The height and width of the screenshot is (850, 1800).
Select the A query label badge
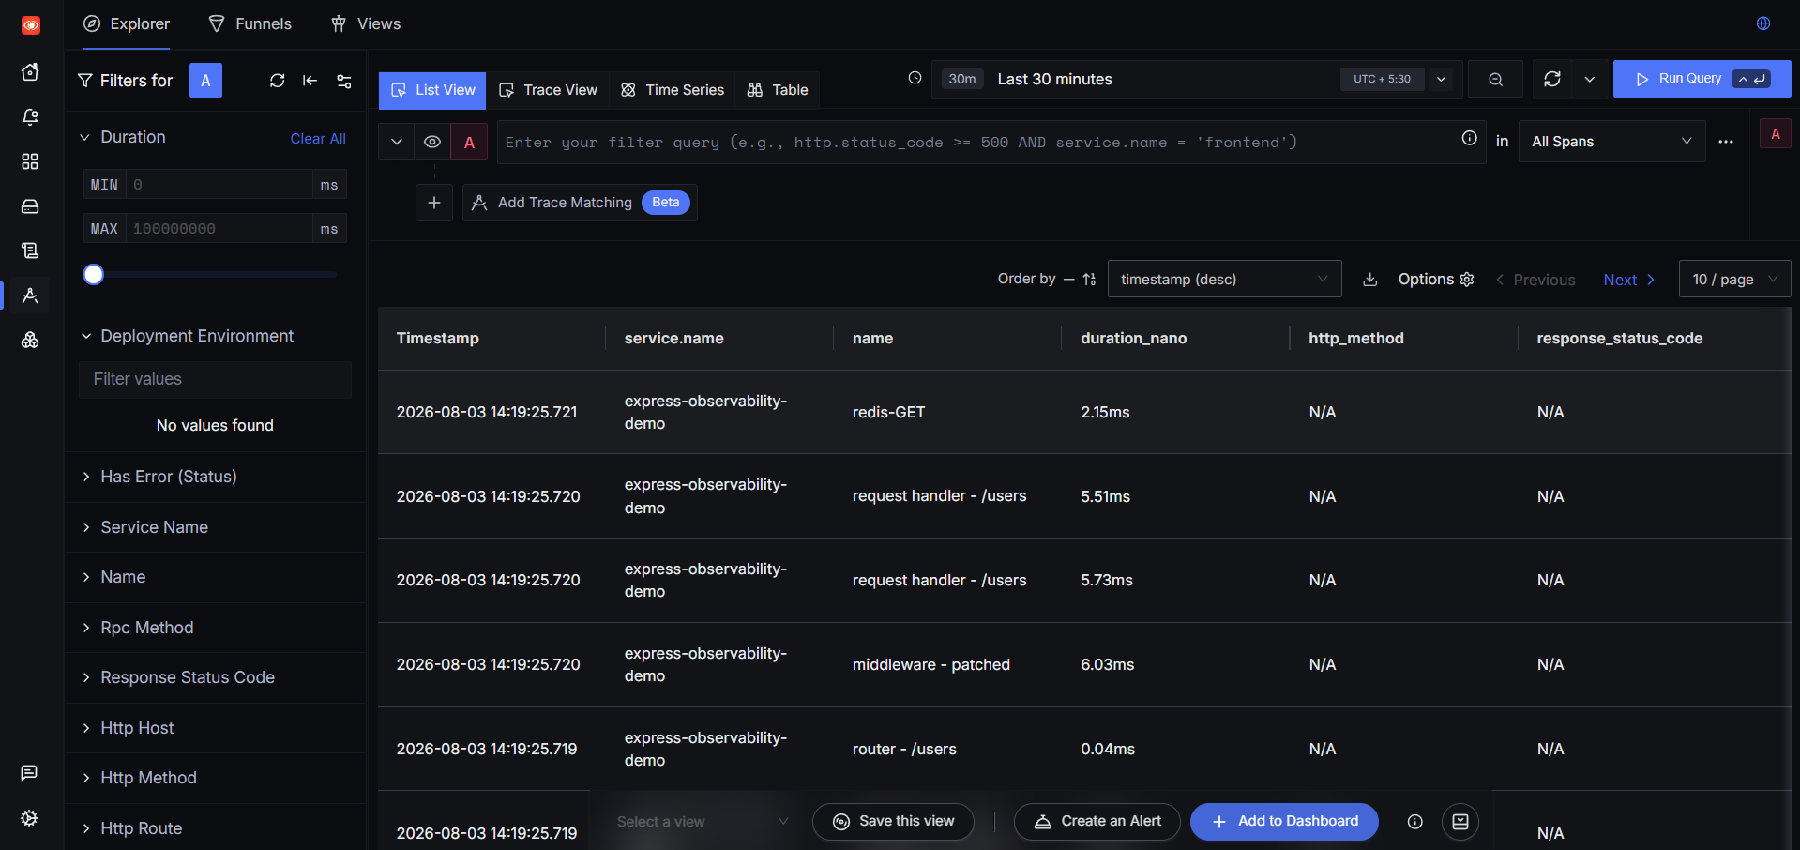pos(469,142)
